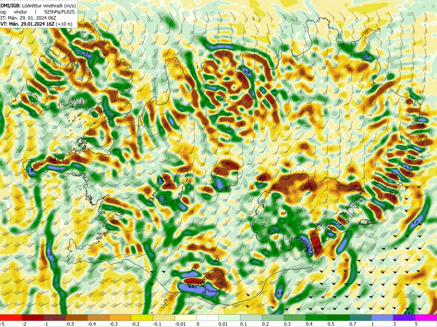This screenshot has width=437, height=327.
Task: Click the magenta legend swatch at 5
Action: pyautogui.click(x=426, y=317)
